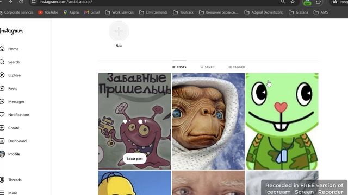This screenshot has height=195, width=348.
Task: Expand the Adgoal (Advertizers) bookmark folder
Action: point(264,12)
